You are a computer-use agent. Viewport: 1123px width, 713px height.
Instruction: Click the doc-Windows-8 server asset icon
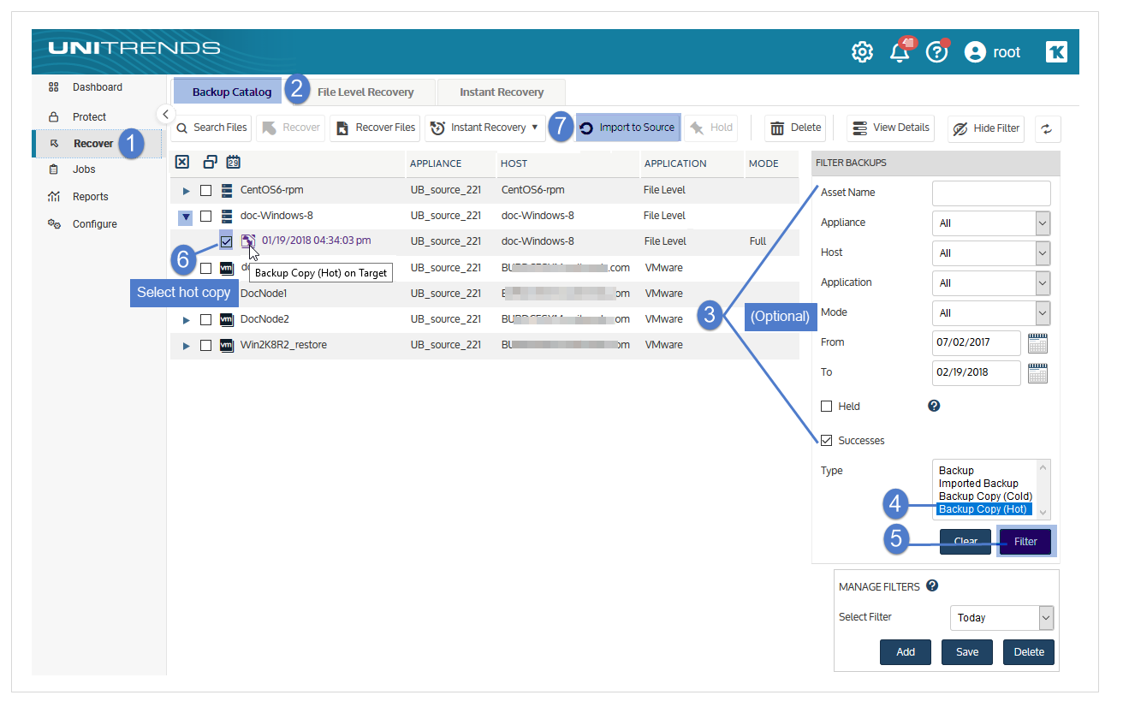click(227, 216)
